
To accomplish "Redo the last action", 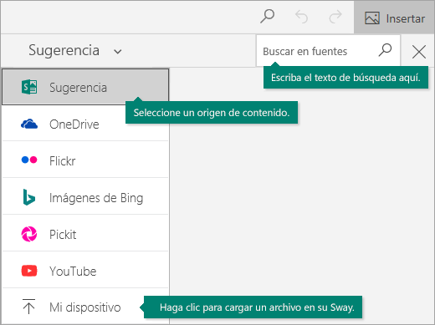I will [x=335, y=17].
